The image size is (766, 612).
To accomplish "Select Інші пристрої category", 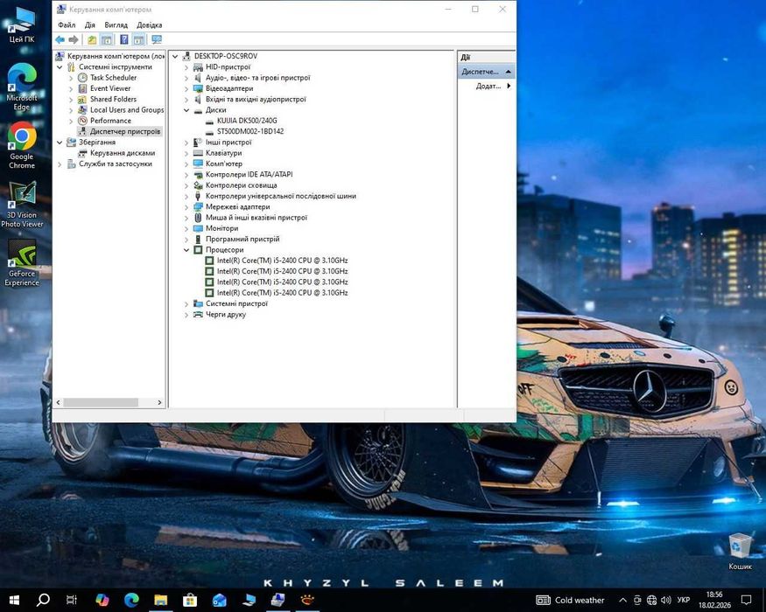I will coord(228,143).
